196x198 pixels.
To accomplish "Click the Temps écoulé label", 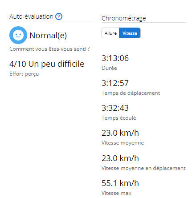I will tap(119, 118).
